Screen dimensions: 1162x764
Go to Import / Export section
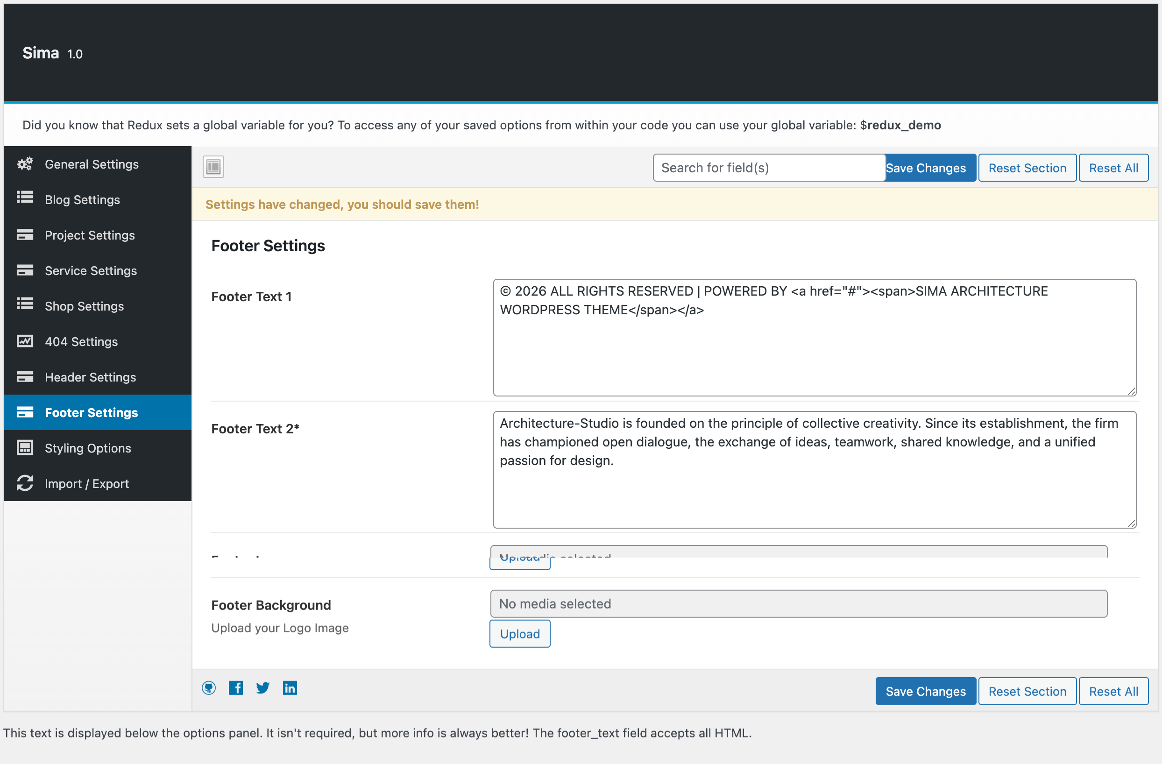[98, 484]
